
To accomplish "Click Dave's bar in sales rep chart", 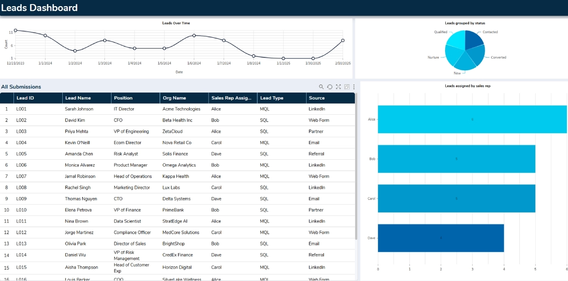I will 441,238.
